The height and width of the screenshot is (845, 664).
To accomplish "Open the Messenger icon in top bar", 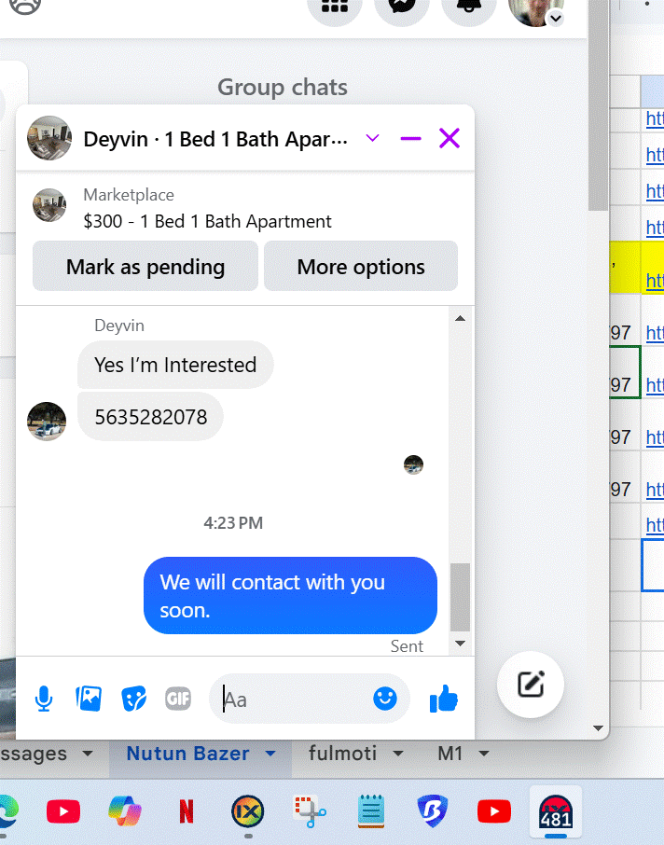I will 402,7.
